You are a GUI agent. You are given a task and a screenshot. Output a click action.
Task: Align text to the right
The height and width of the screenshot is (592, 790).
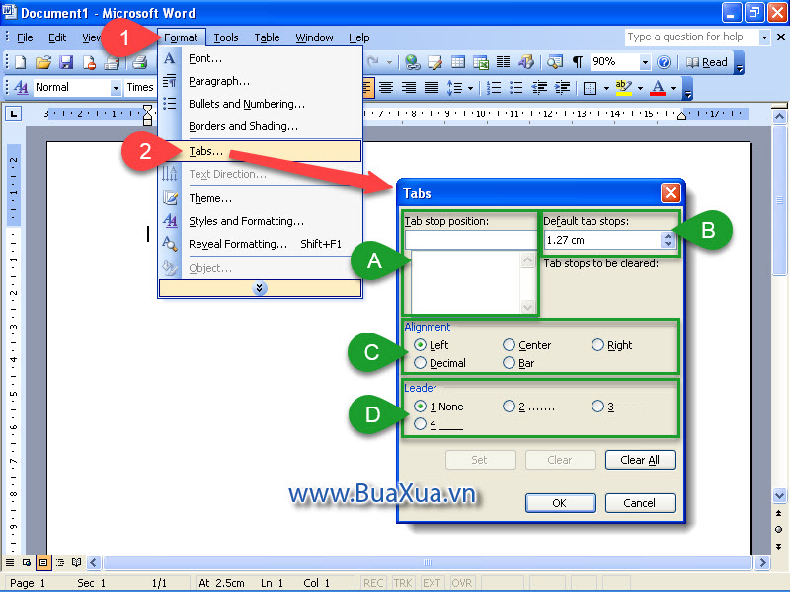(409, 88)
